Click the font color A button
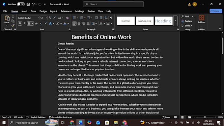 (65, 23)
